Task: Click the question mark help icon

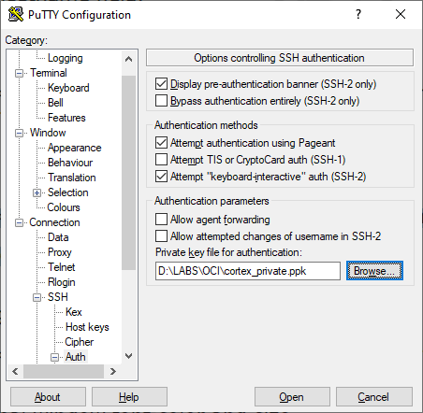Action: (x=358, y=14)
